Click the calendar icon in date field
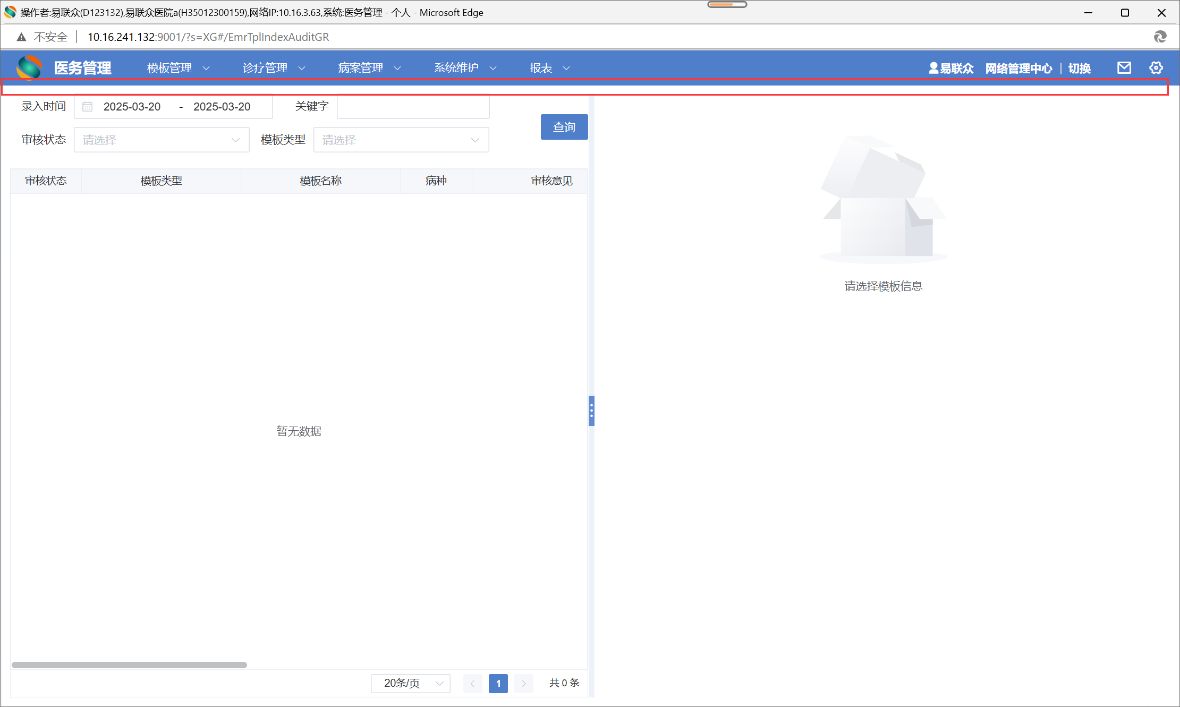The image size is (1180, 707). click(x=88, y=107)
